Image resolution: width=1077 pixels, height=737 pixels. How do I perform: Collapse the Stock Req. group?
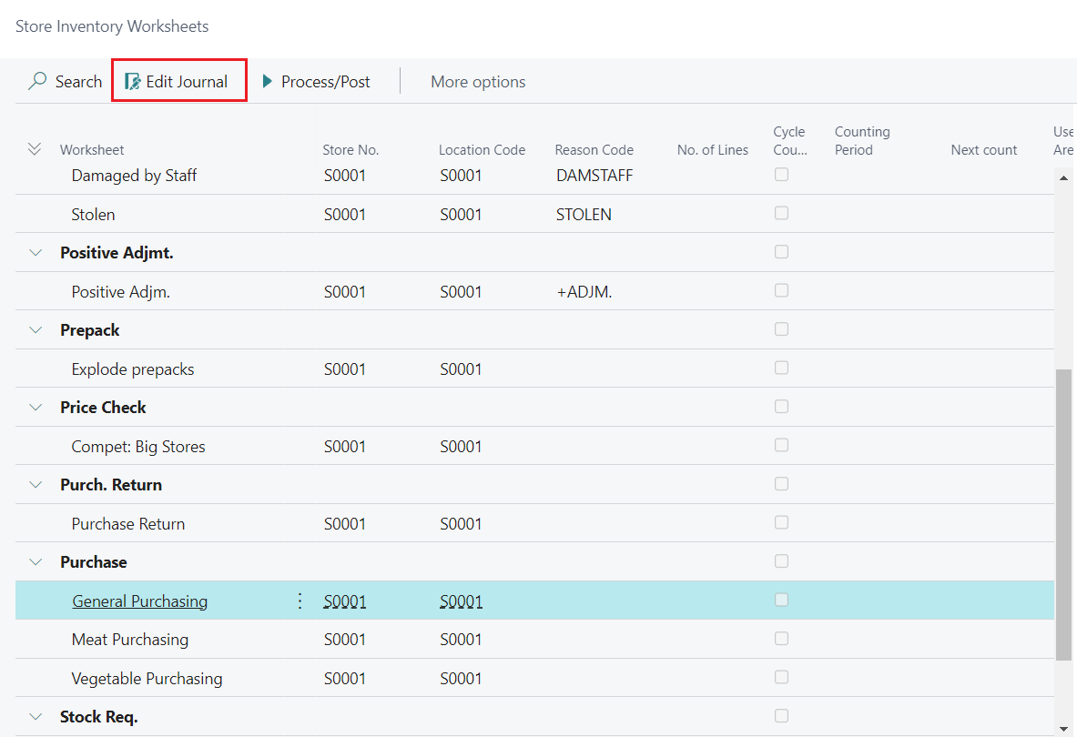[x=36, y=717]
